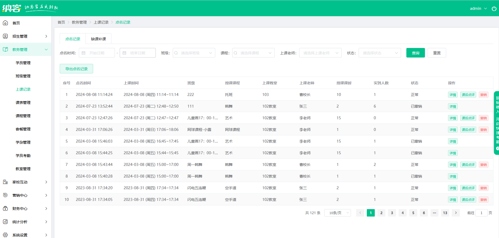This screenshot has width=499, height=238.
Task: Click the search icon in 班级 selector
Action: point(176,53)
